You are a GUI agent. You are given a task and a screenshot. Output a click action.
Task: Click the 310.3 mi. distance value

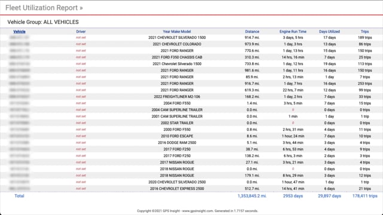pos(252,57)
